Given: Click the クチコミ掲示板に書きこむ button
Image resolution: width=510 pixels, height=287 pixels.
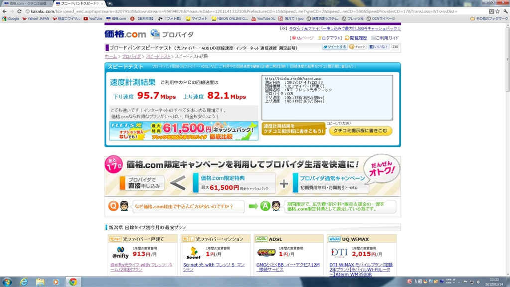Looking at the screenshot, I should 361,131.
